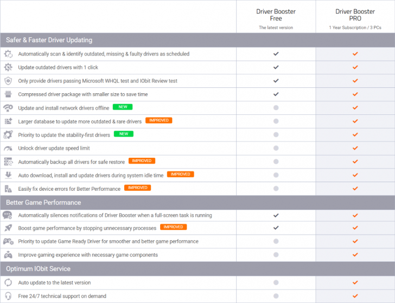The image size is (395, 303).
Task: Click 'Only provide drivers passing Microsoft WHQL' text
Action: point(98,81)
